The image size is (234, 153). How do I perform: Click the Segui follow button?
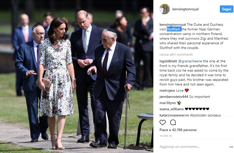(x=226, y=9)
